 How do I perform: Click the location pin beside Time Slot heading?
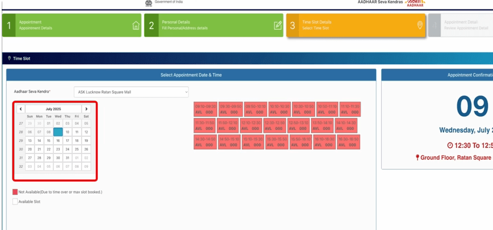[x=9, y=59]
